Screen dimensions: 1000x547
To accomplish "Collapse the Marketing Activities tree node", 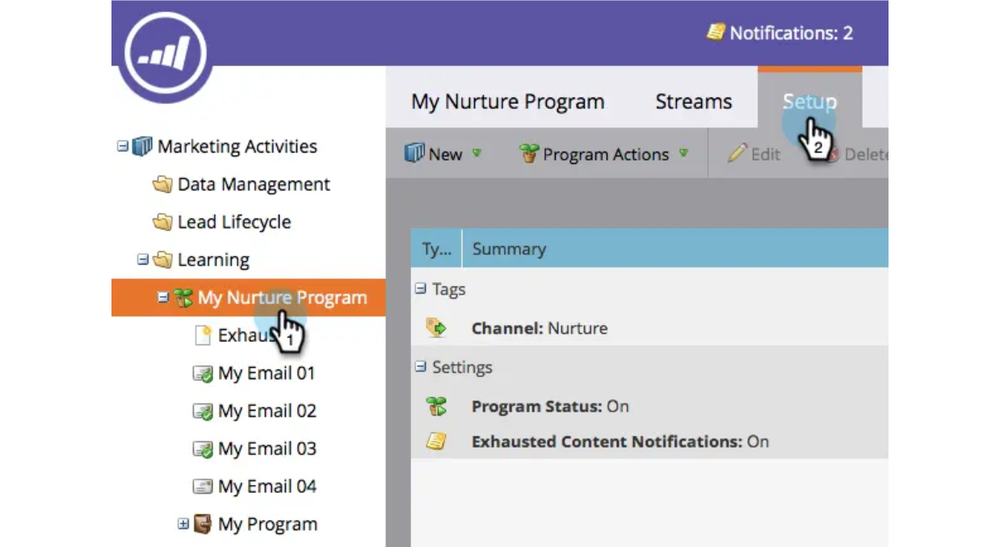I will pos(122,147).
